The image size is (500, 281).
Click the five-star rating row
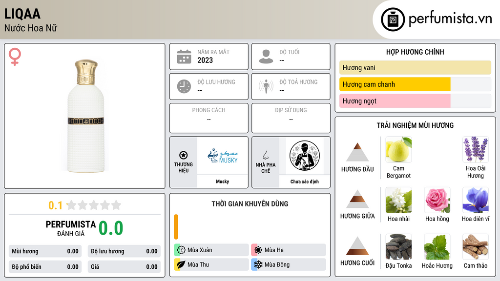coord(94,205)
